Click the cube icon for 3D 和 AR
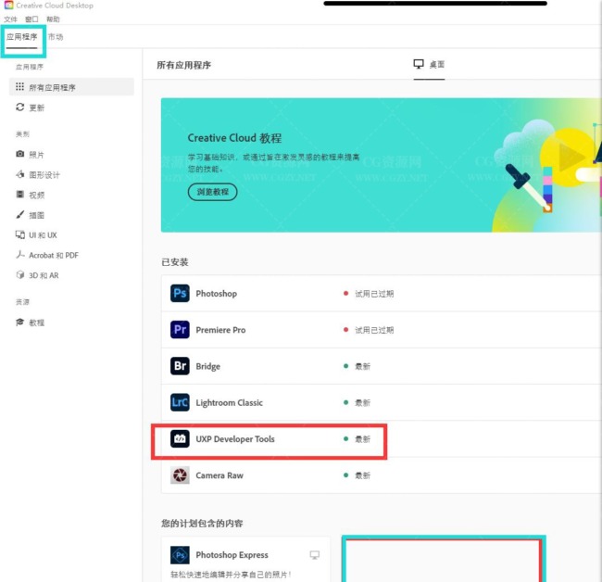This screenshot has width=602, height=582. (x=20, y=274)
